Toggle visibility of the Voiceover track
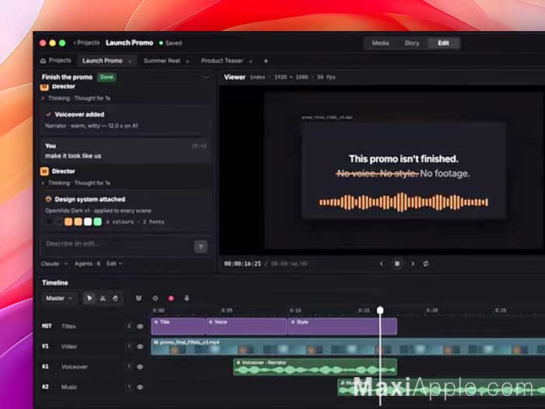The image size is (545, 409). tap(140, 367)
